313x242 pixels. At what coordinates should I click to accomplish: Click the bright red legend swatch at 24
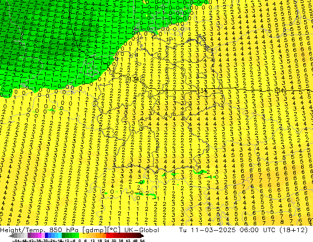(x=108, y=236)
